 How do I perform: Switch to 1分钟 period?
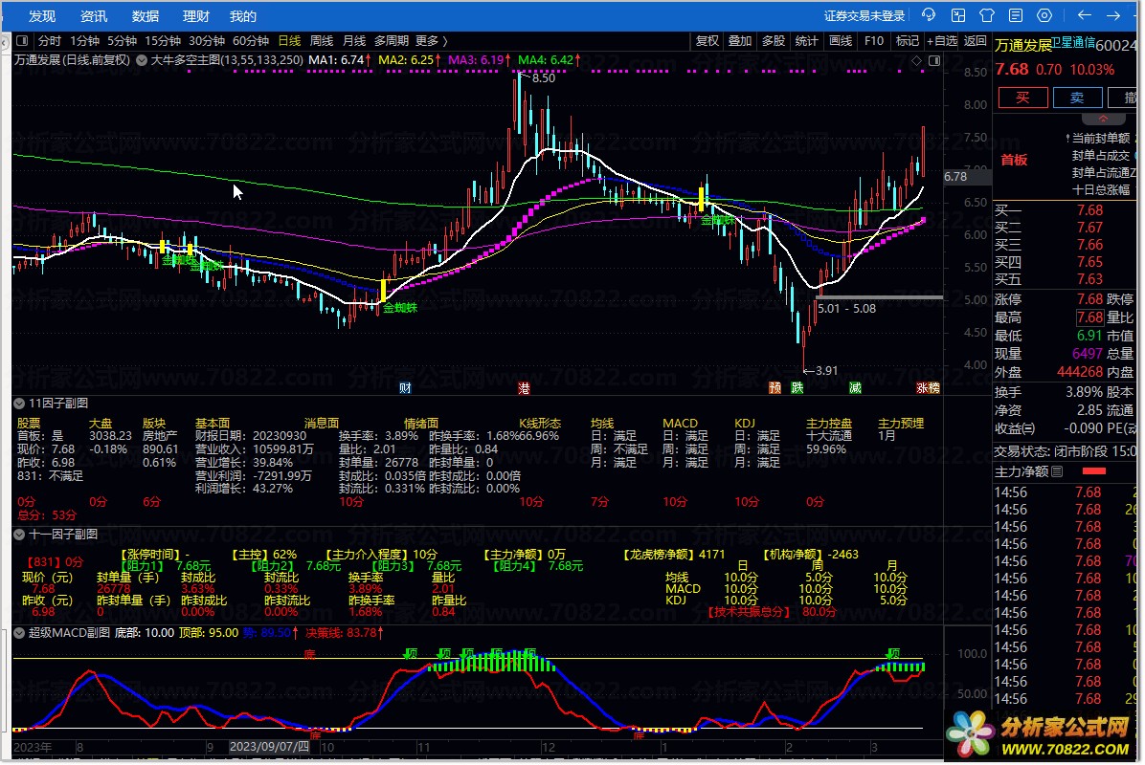pyautogui.click(x=84, y=41)
